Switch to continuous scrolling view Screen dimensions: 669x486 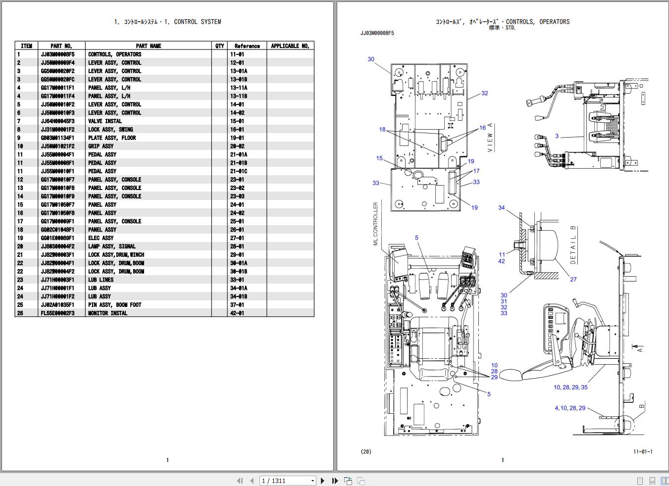(x=652, y=481)
